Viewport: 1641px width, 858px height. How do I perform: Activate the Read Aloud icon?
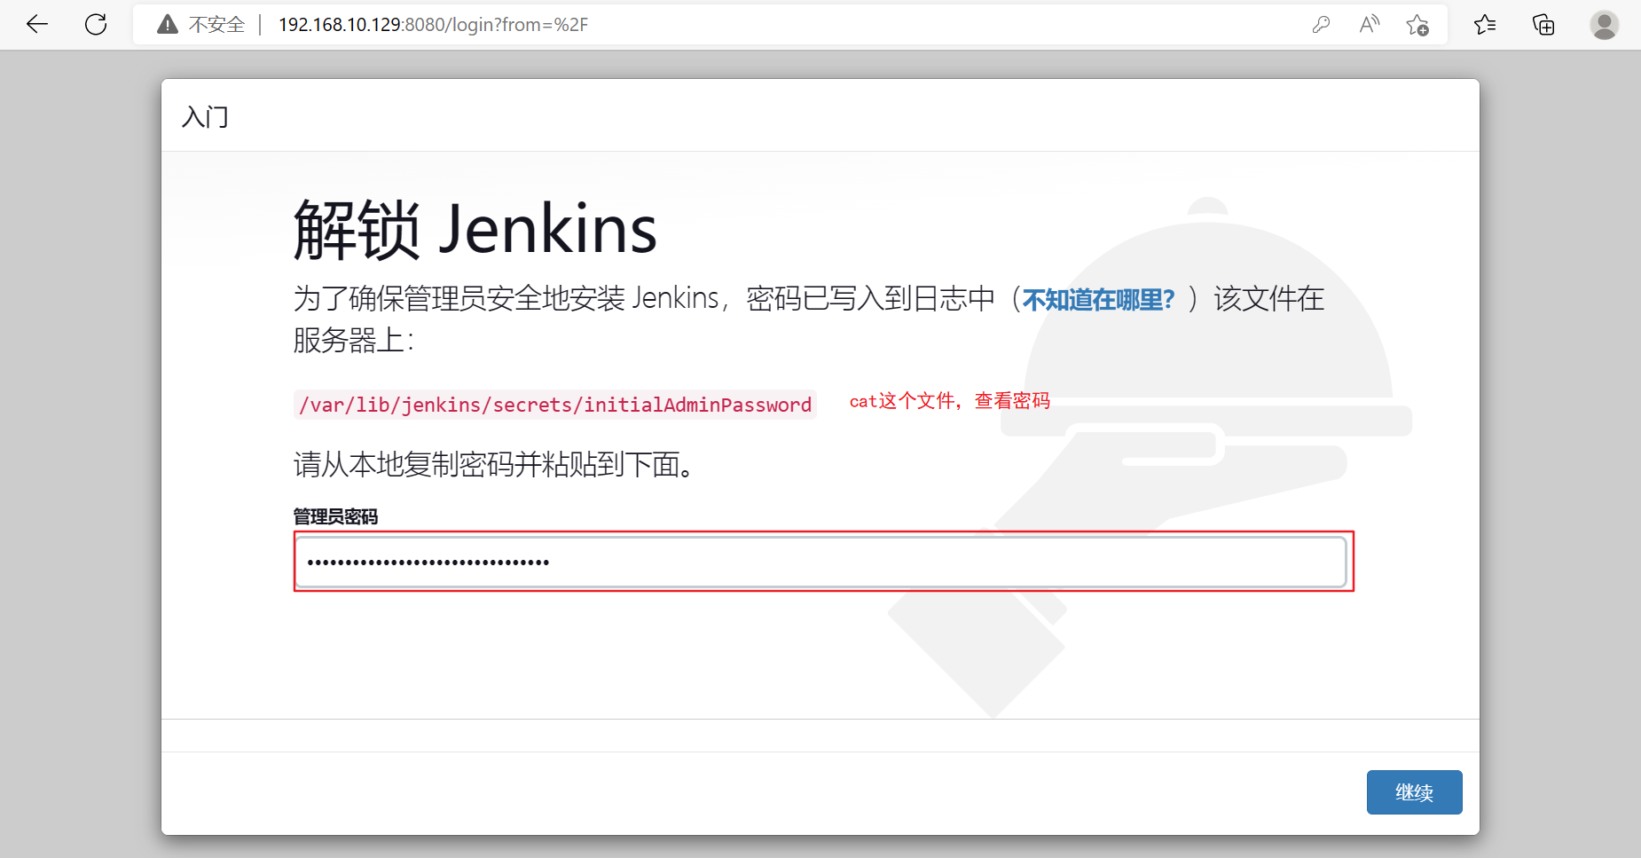pyautogui.click(x=1370, y=25)
